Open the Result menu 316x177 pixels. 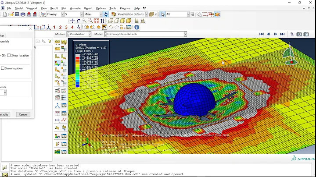pyautogui.click(x=54, y=8)
